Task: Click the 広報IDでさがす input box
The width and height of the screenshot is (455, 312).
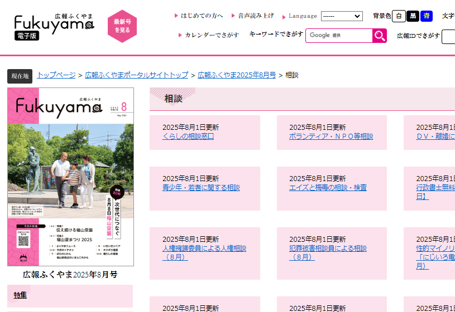Action: [448, 37]
